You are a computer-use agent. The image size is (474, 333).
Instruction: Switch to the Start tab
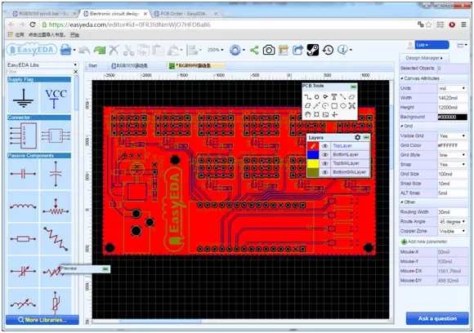[93, 65]
